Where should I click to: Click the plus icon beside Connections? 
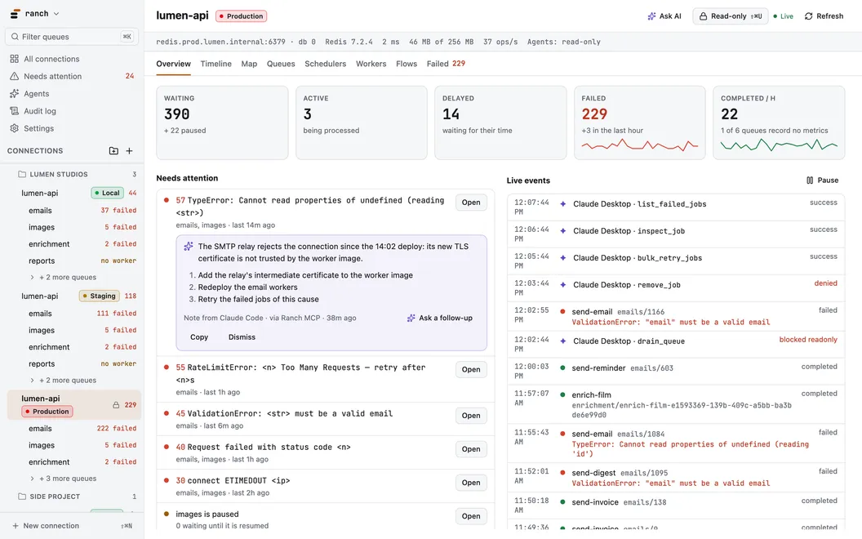[129, 151]
